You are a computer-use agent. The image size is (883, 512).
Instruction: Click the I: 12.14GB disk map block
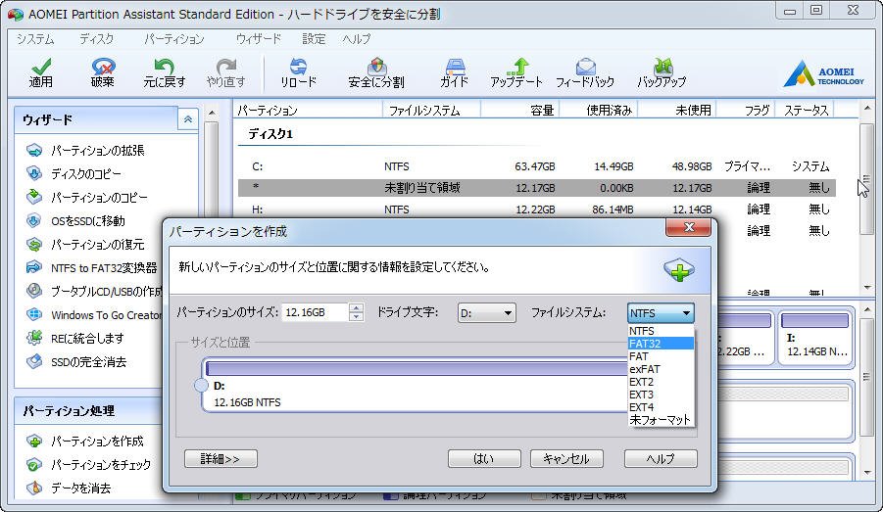coord(816,338)
